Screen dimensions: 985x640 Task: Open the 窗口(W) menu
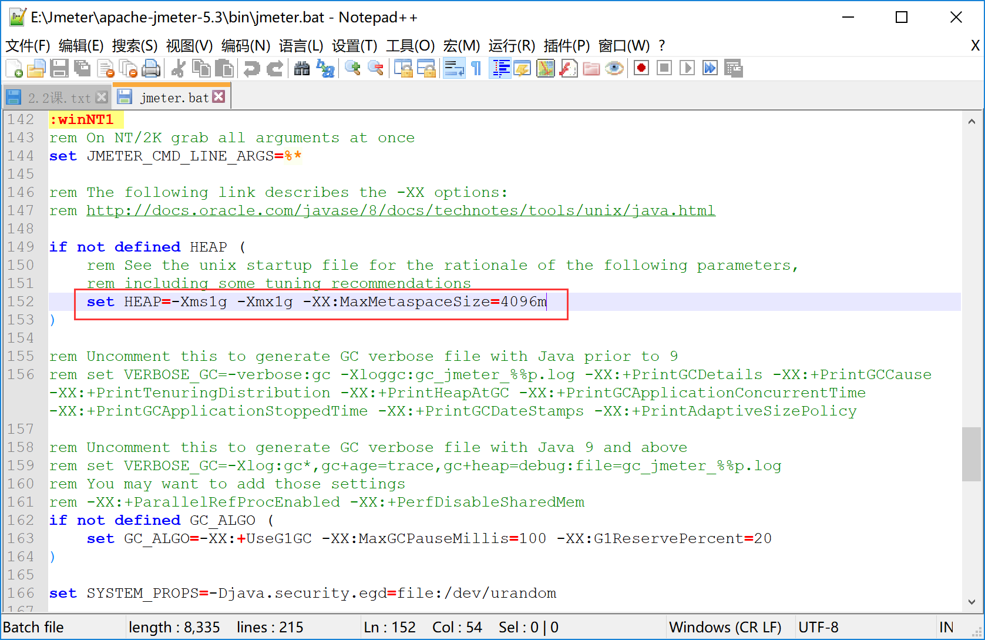coord(624,46)
